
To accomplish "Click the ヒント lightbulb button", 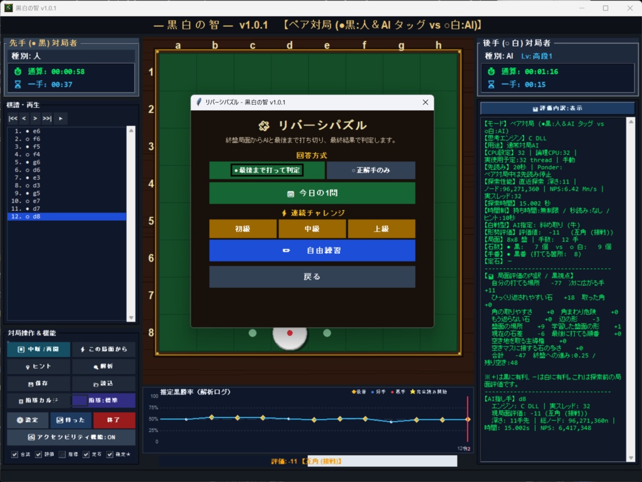I will (x=38, y=366).
